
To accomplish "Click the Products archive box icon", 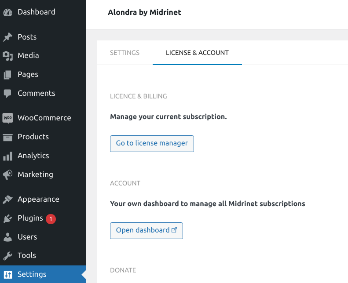I will pyautogui.click(x=8, y=137).
